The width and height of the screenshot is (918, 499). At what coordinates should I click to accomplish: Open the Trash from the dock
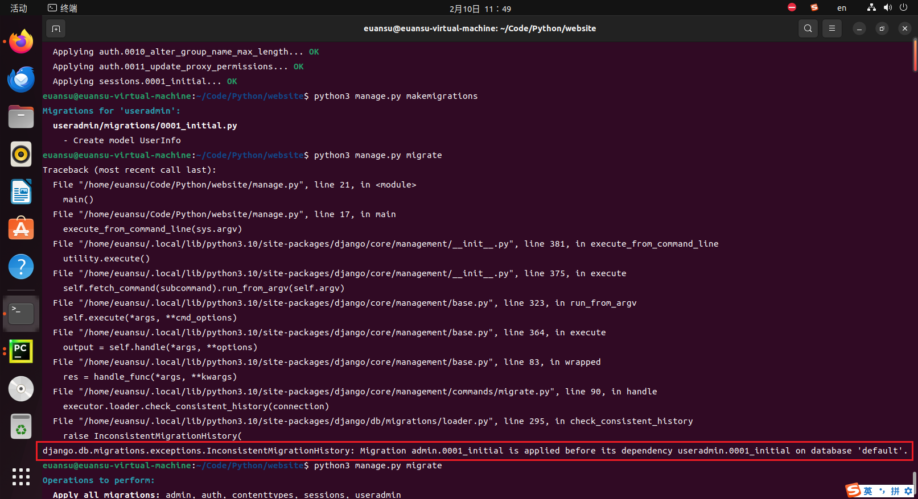tap(21, 426)
